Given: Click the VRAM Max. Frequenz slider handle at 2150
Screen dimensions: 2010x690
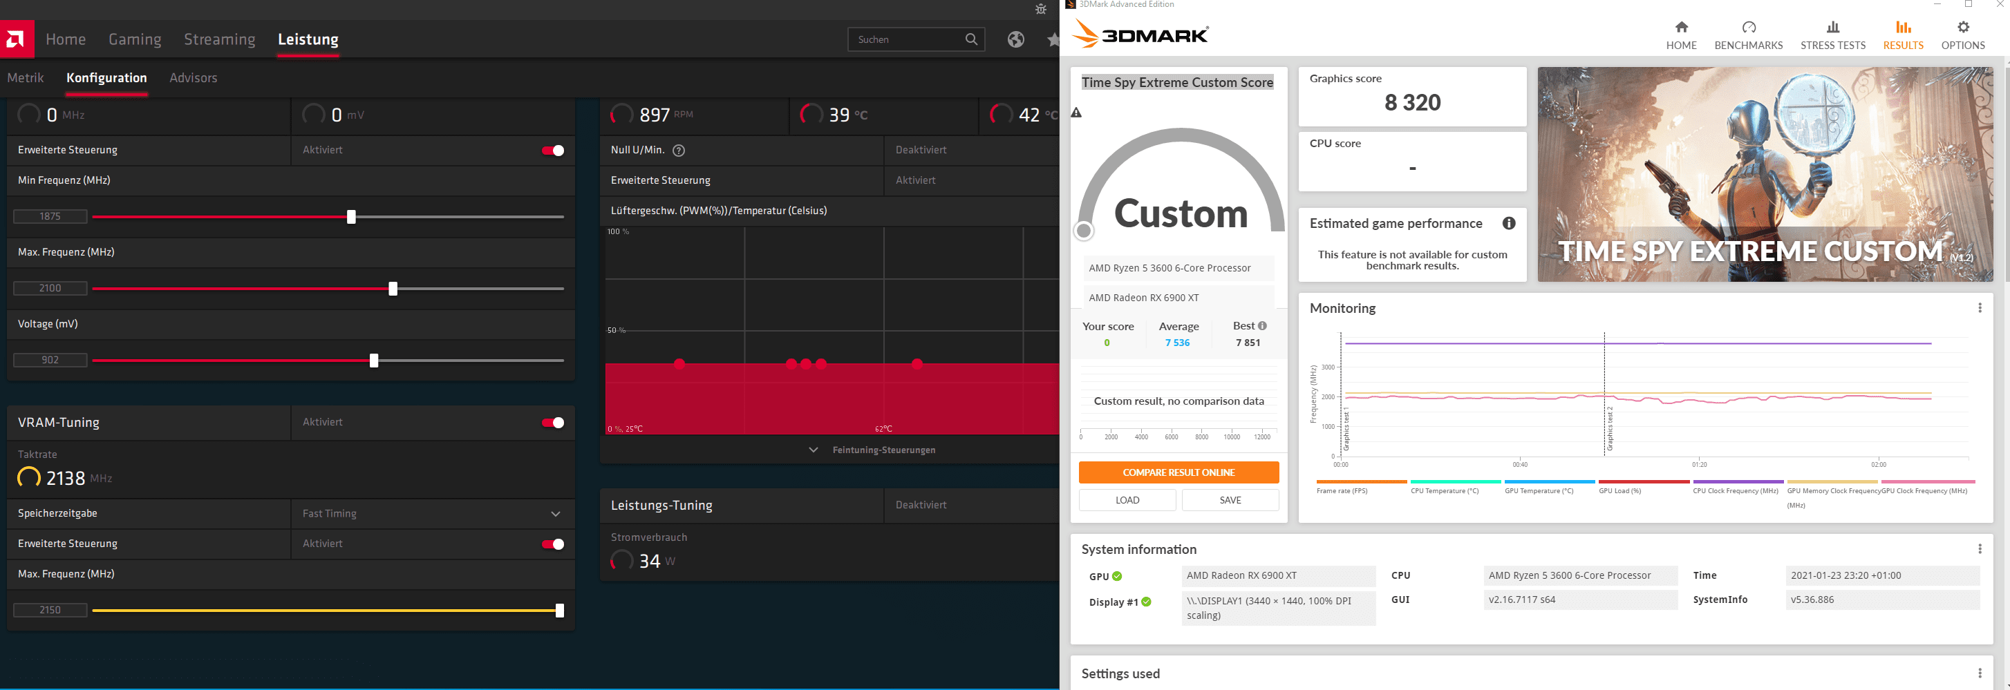Looking at the screenshot, I should pyautogui.click(x=559, y=611).
